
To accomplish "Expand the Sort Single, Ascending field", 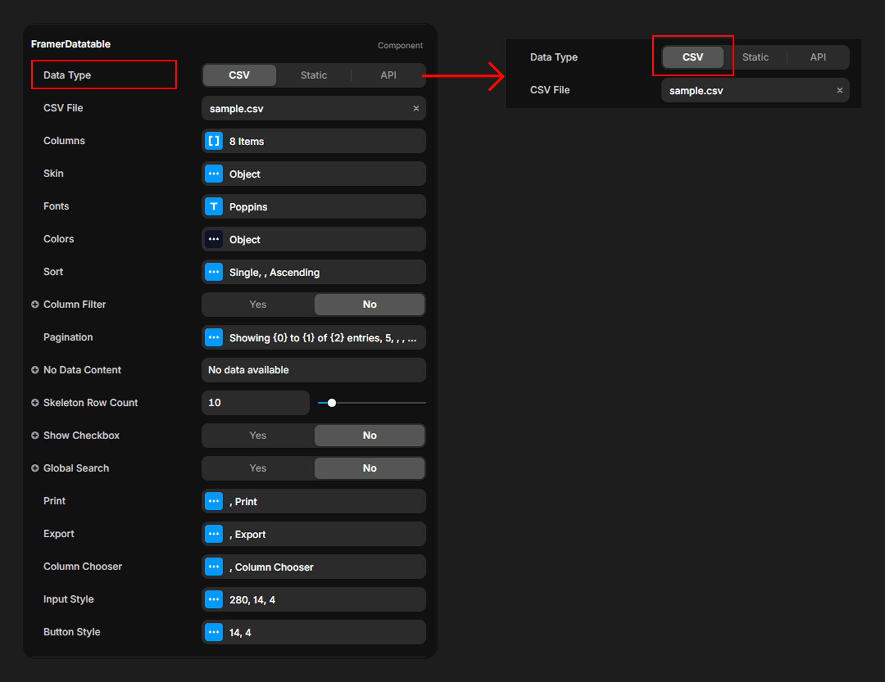I will point(313,272).
